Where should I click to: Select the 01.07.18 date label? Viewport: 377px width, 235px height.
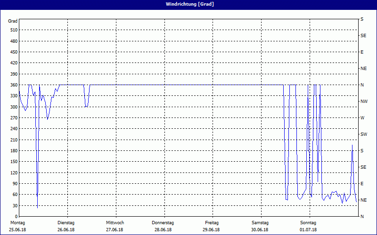tap(308, 229)
